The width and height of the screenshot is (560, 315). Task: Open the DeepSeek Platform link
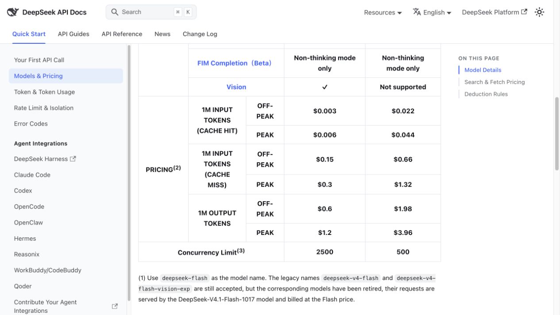(x=494, y=12)
